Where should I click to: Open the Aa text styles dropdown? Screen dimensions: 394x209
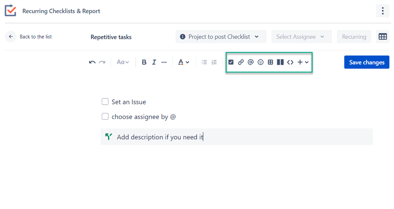[123, 62]
